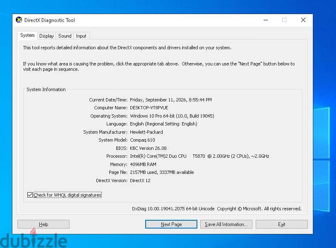
Task: Click the '2157MB used, 3337MB available' value
Action: (x=162, y=172)
